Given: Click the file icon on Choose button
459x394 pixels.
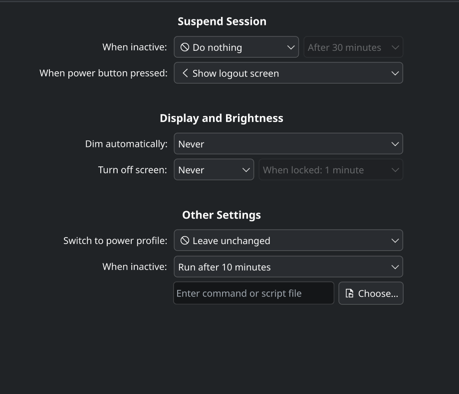Looking at the screenshot, I should point(350,293).
